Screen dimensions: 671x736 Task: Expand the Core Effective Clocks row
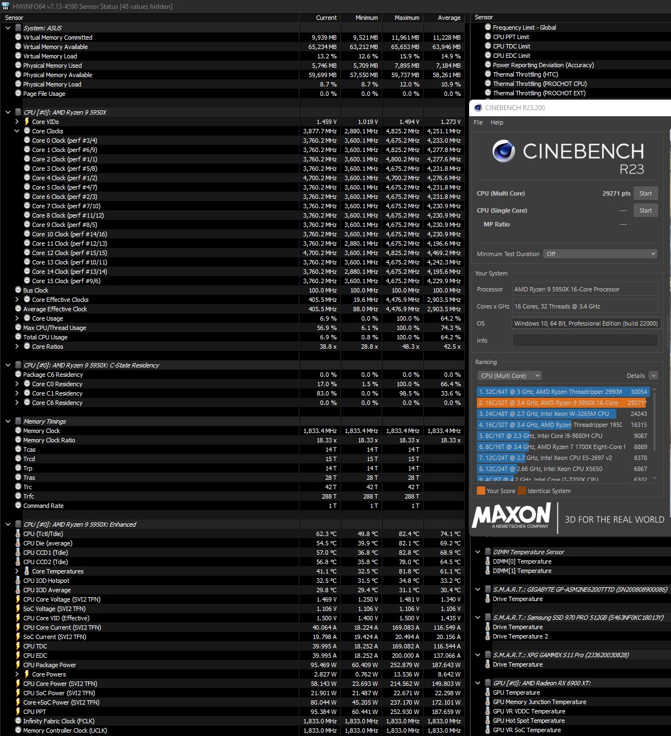pyautogui.click(x=17, y=300)
